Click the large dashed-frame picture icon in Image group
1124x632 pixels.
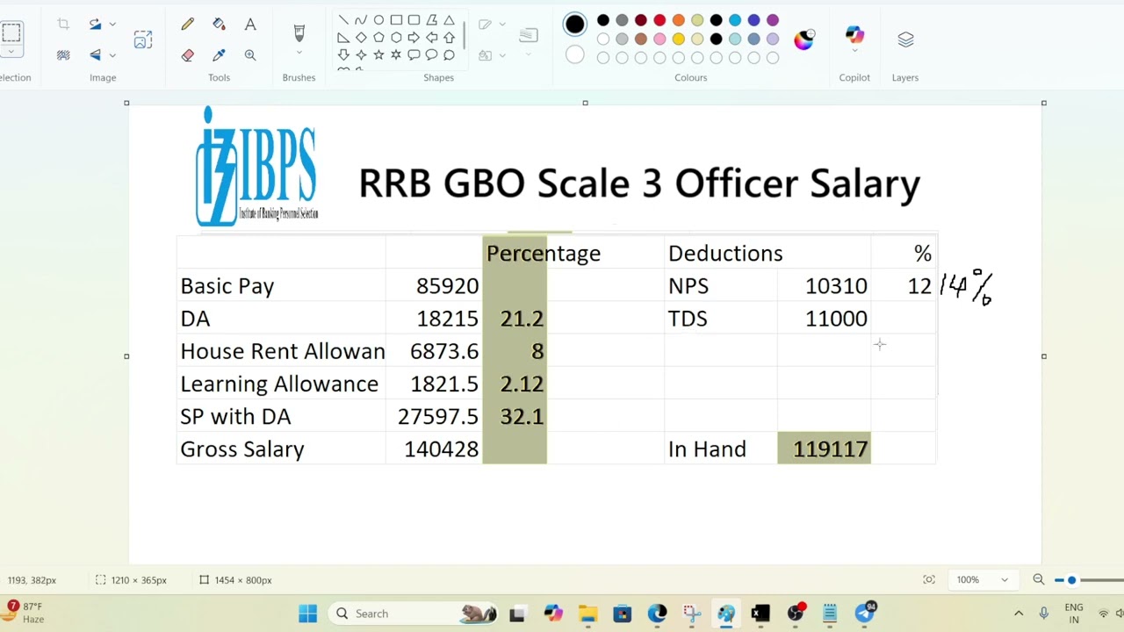click(x=142, y=39)
